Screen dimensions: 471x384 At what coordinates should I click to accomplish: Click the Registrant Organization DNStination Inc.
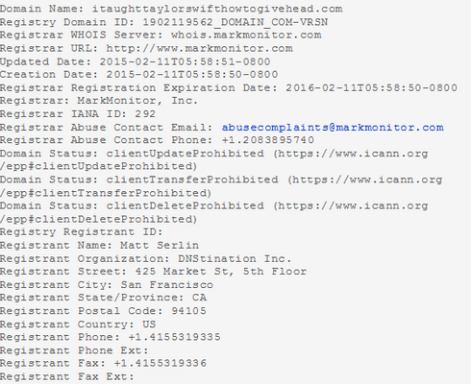coord(235,258)
